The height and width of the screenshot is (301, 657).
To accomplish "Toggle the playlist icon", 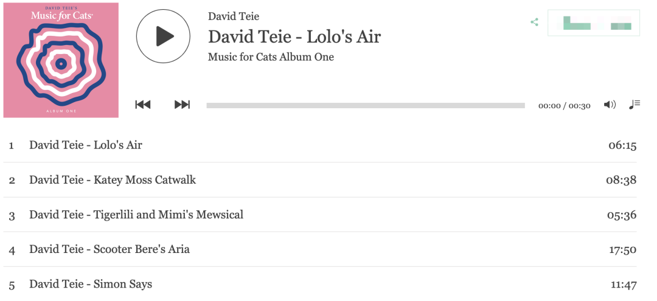I will pyautogui.click(x=634, y=105).
